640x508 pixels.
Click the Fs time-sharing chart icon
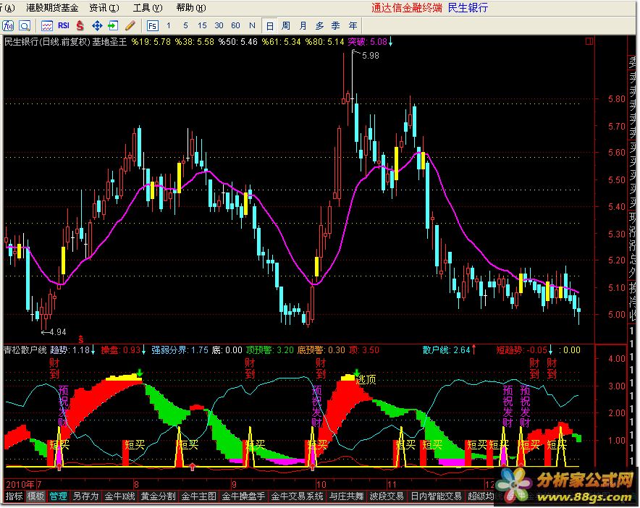152,26
